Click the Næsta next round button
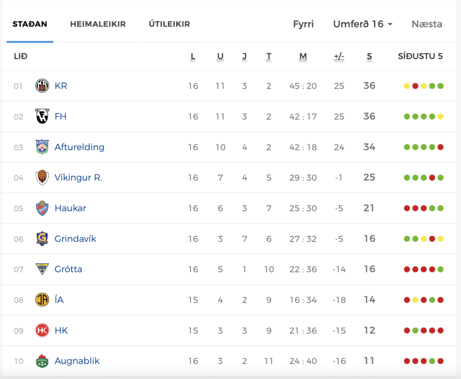Viewport: 461px width, 379px height. 427,24
